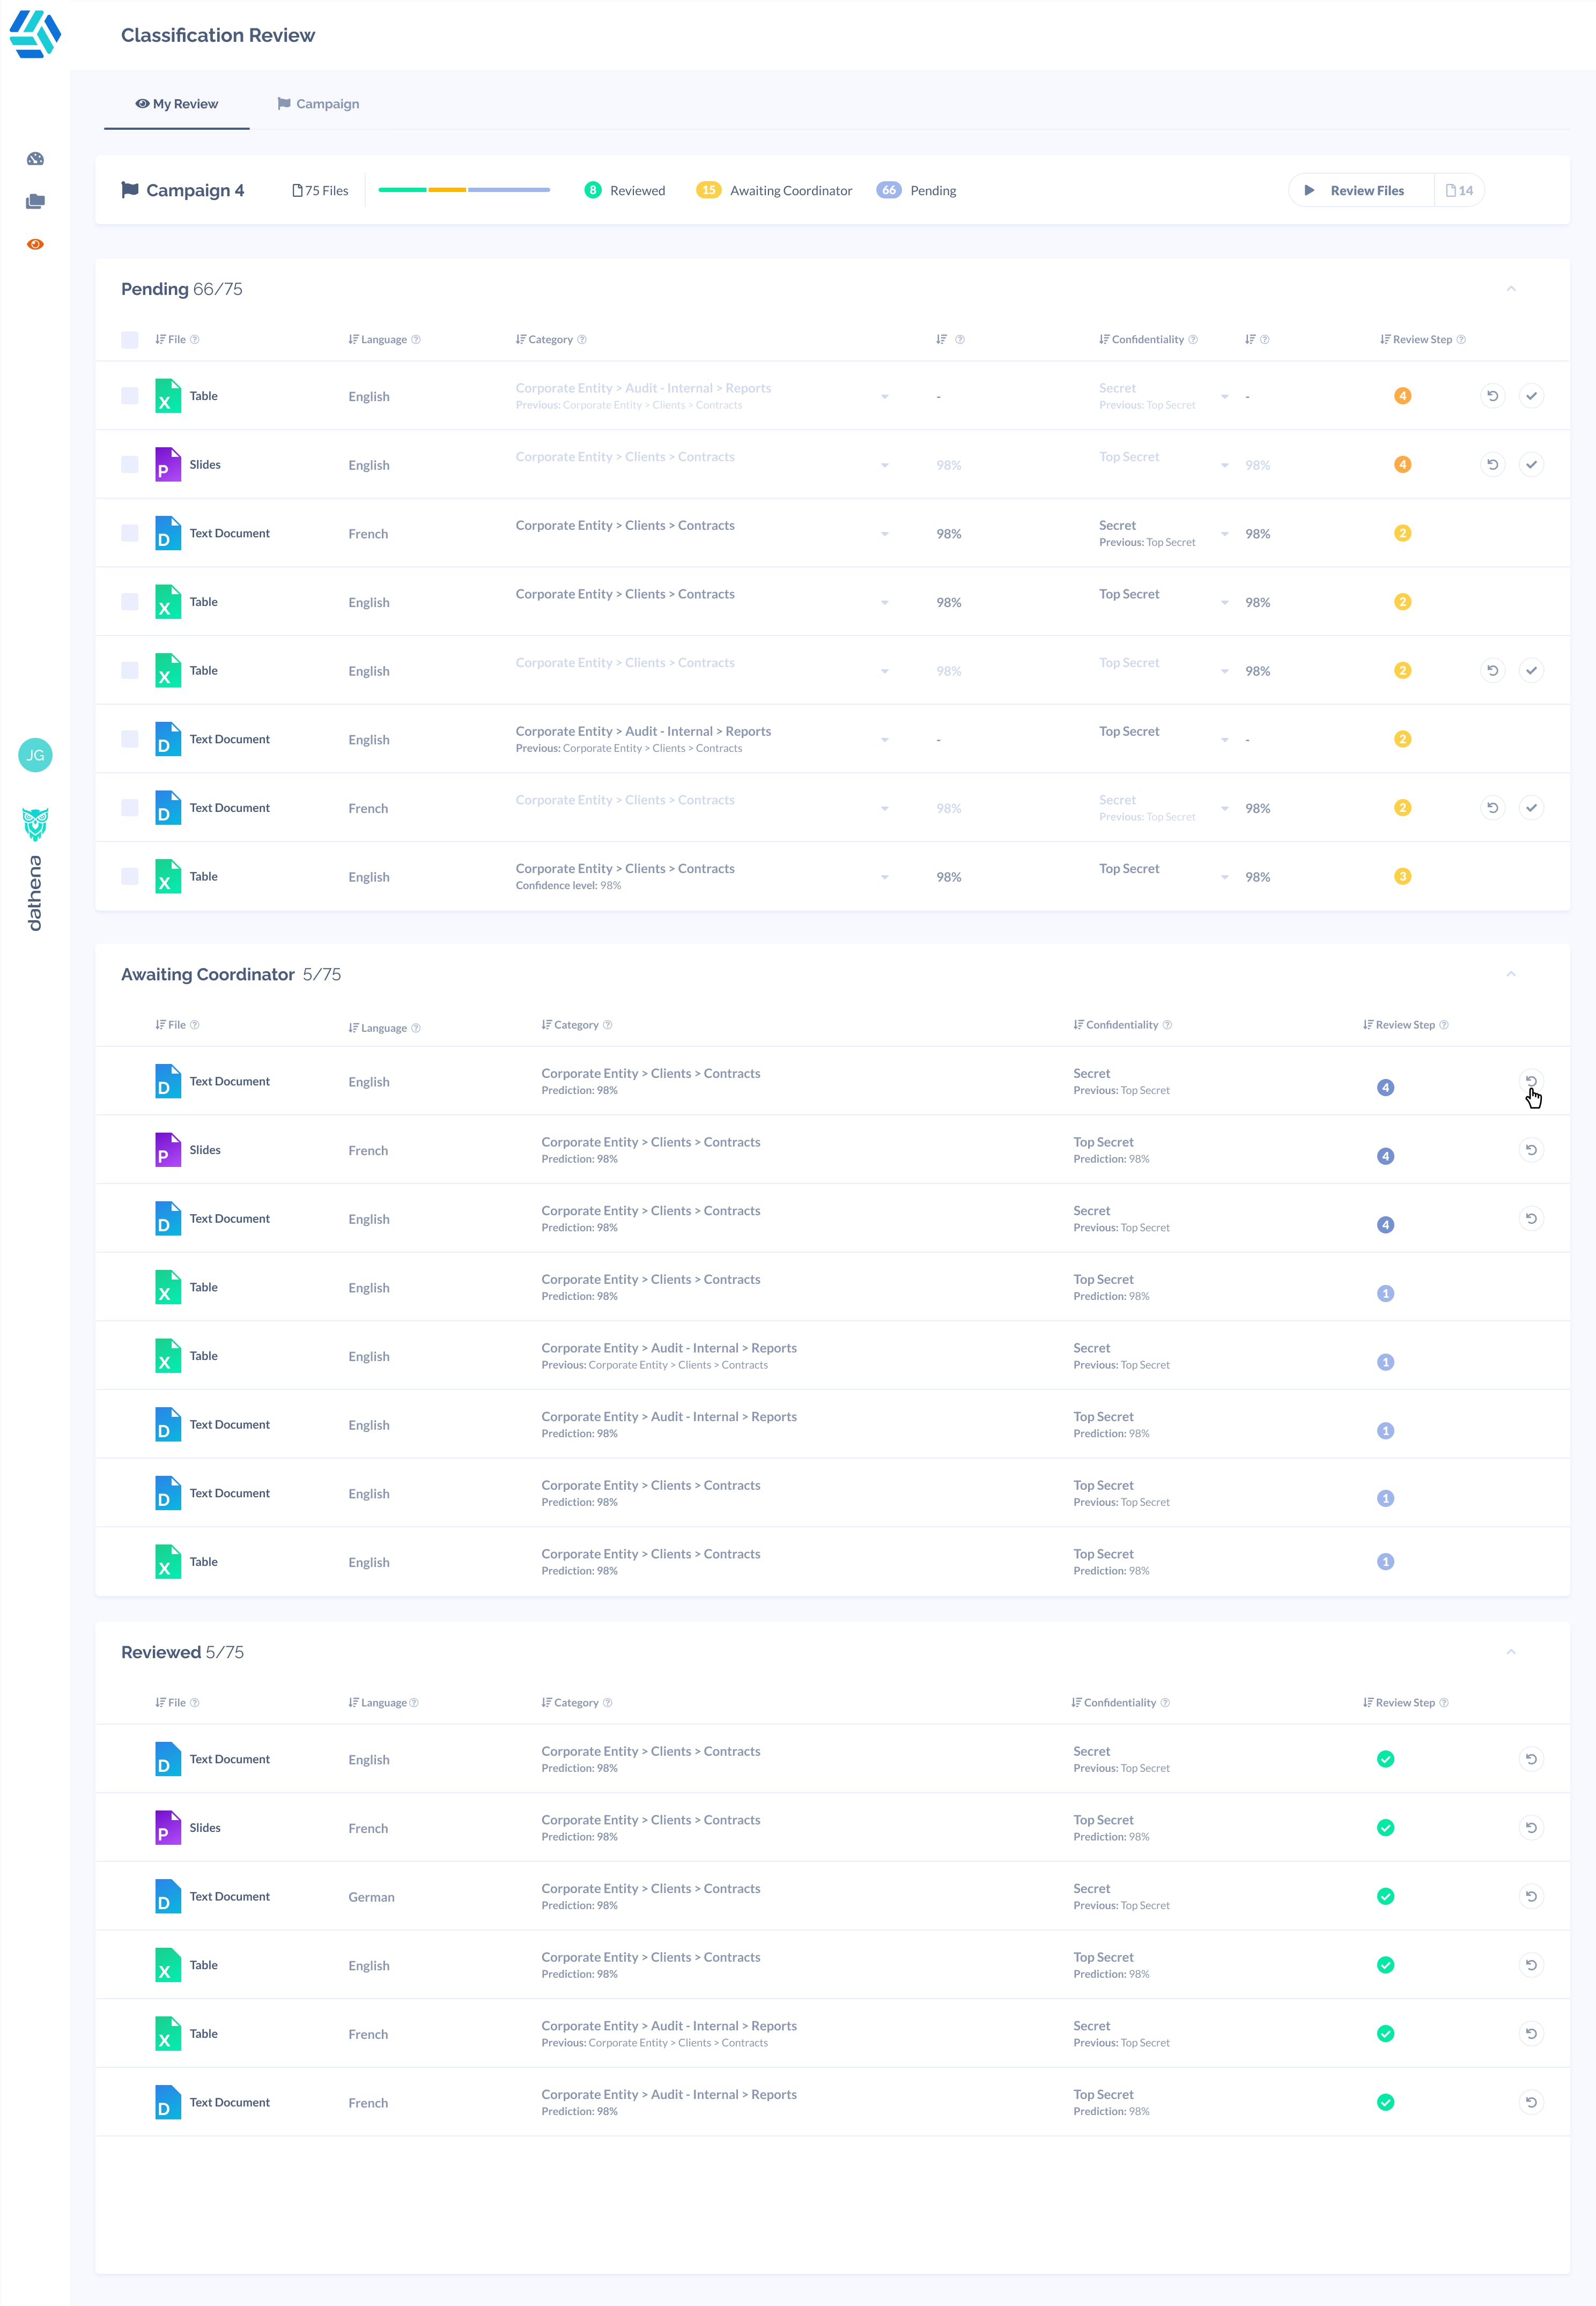
Task: Click the campaign progress bar
Action: (x=464, y=190)
